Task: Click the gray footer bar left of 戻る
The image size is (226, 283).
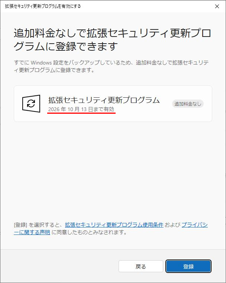Action: [x=59, y=266]
